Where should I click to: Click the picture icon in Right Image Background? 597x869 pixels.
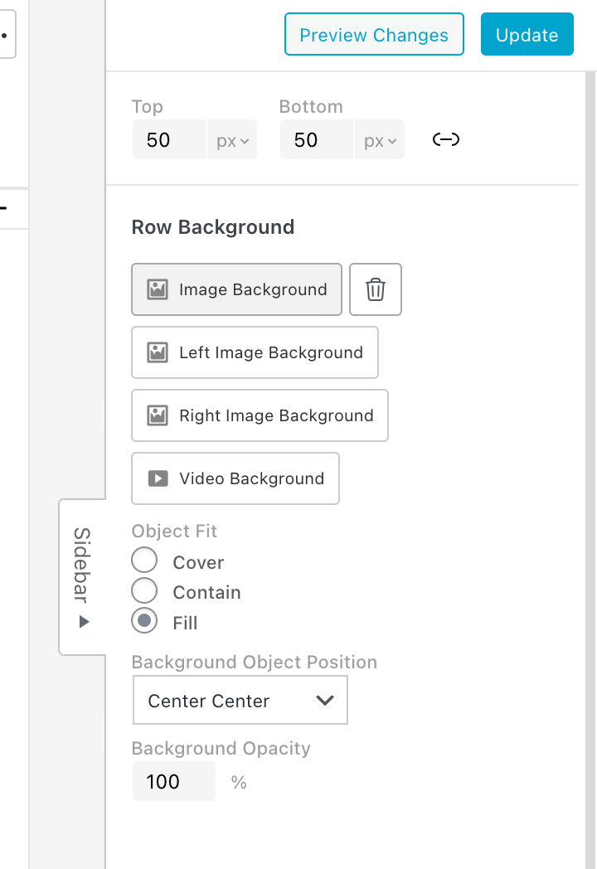pyautogui.click(x=158, y=415)
